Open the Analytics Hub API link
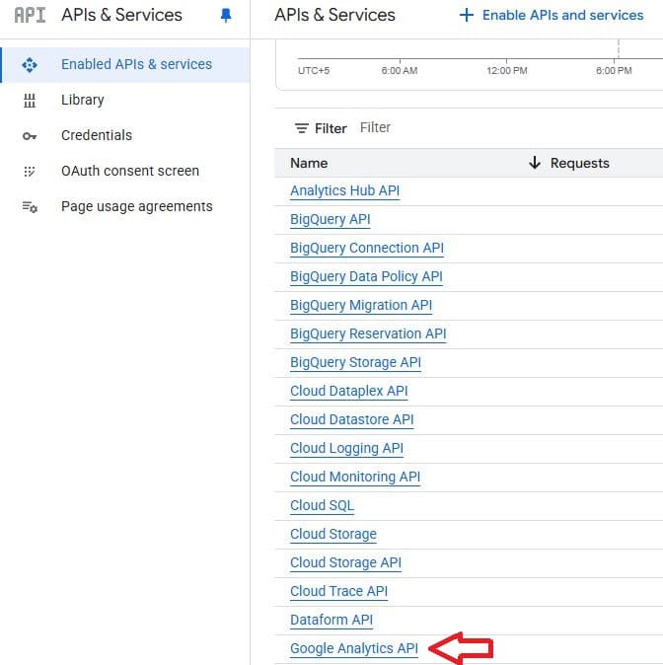The height and width of the screenshot is (665, 663). (x=344, y=190)
